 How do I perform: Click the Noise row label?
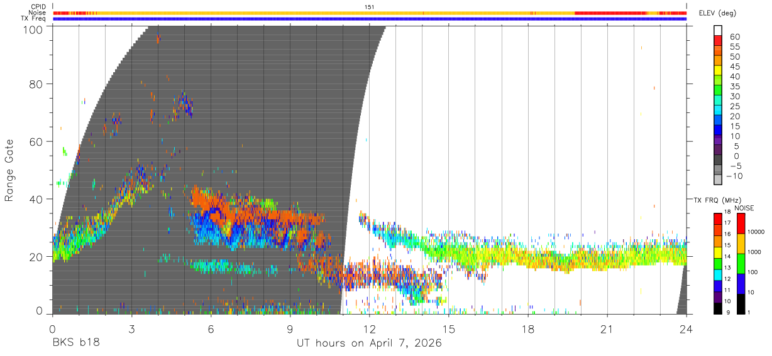coord(37,13)
